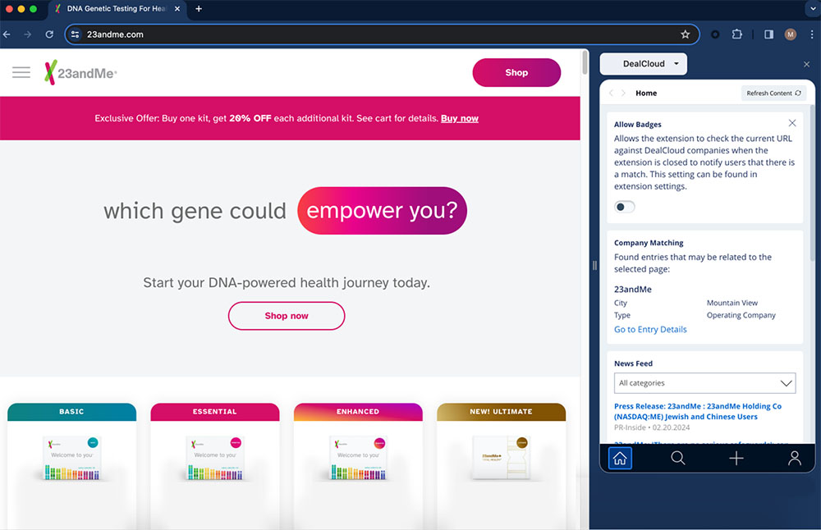Screen dimensions: 821x530
Task: Bookmark this page with the star icon
Action: [x=686, y=34]
